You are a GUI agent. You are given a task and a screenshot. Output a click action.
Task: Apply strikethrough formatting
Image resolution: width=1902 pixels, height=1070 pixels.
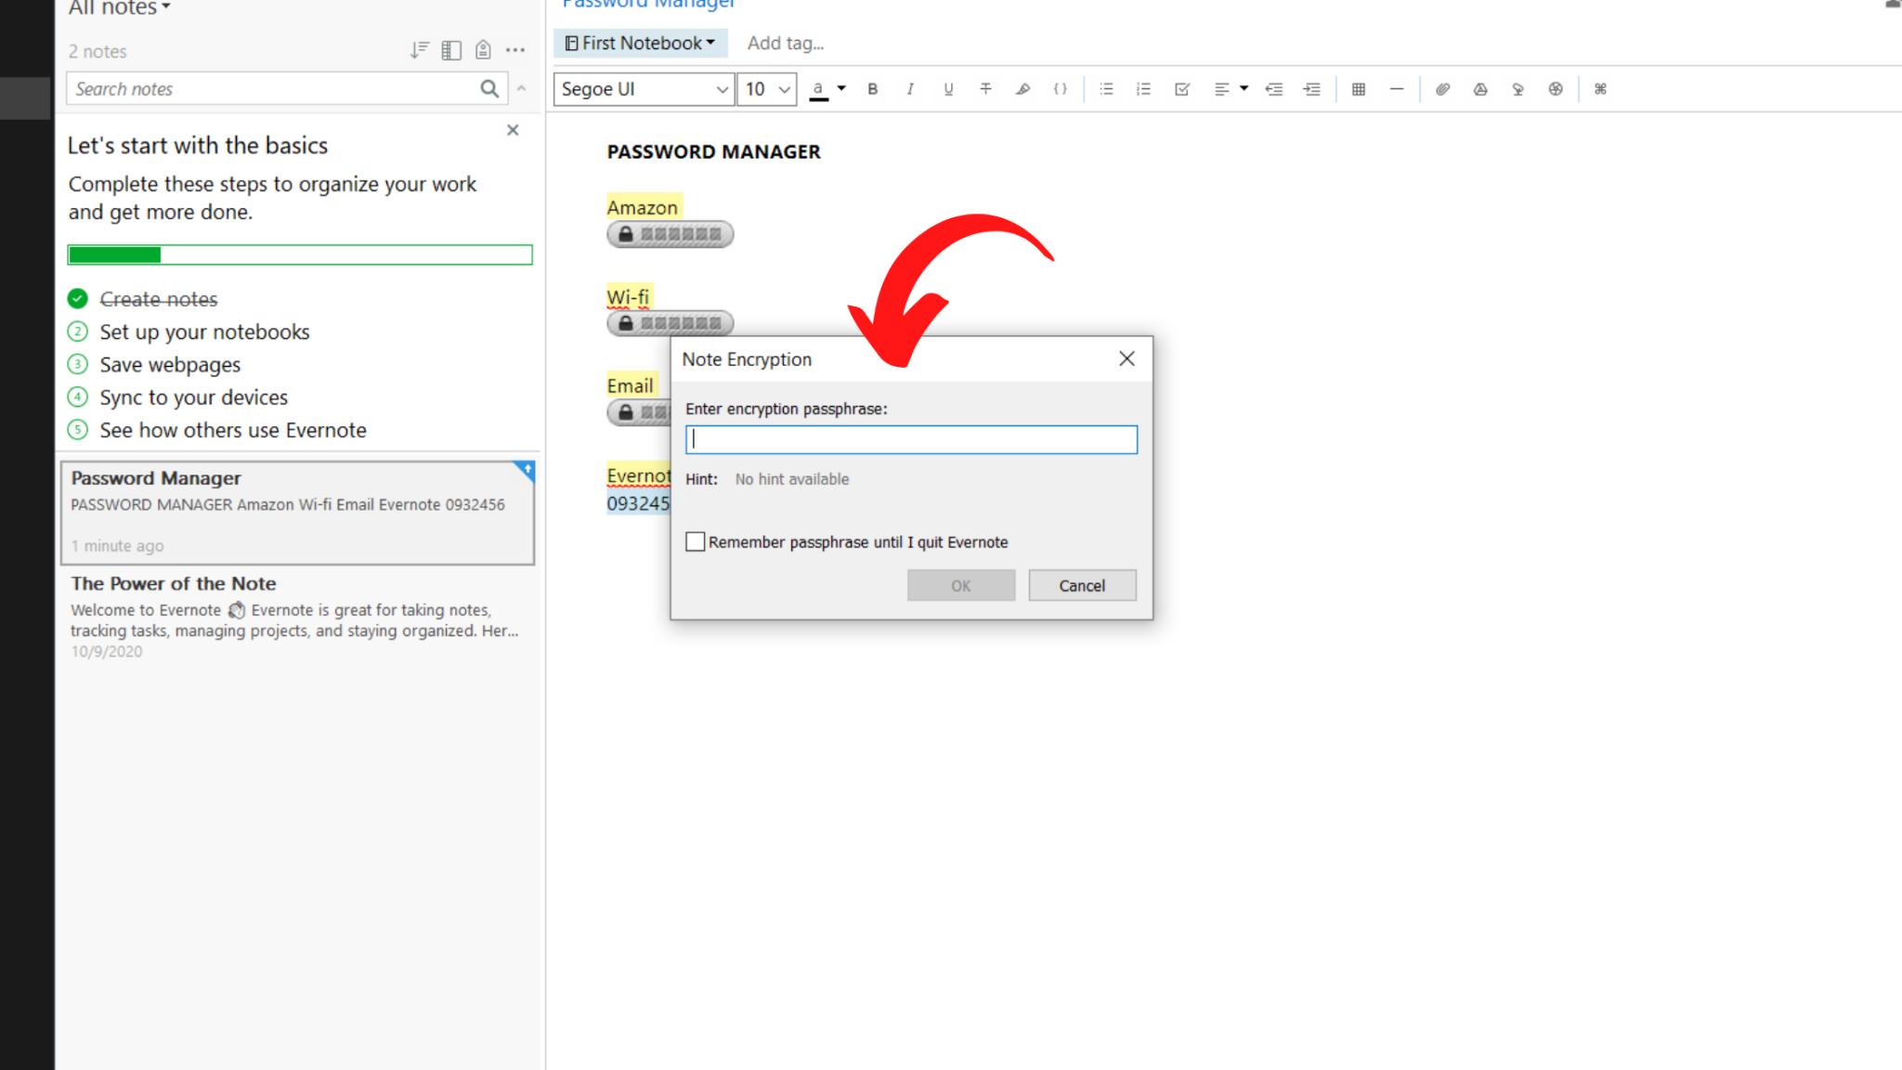(985, 89)
